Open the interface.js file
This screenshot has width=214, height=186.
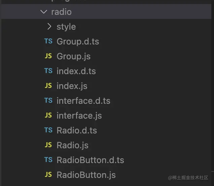(x=79, y=116)
